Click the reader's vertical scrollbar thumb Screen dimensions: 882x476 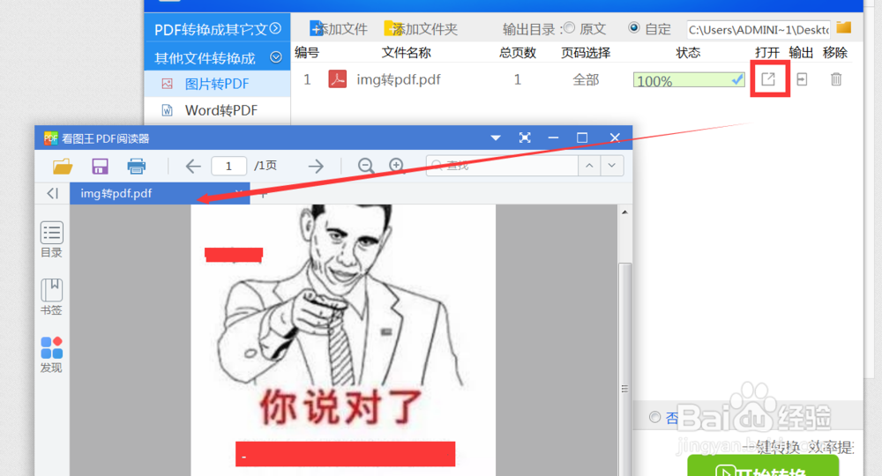pos(624,369)
